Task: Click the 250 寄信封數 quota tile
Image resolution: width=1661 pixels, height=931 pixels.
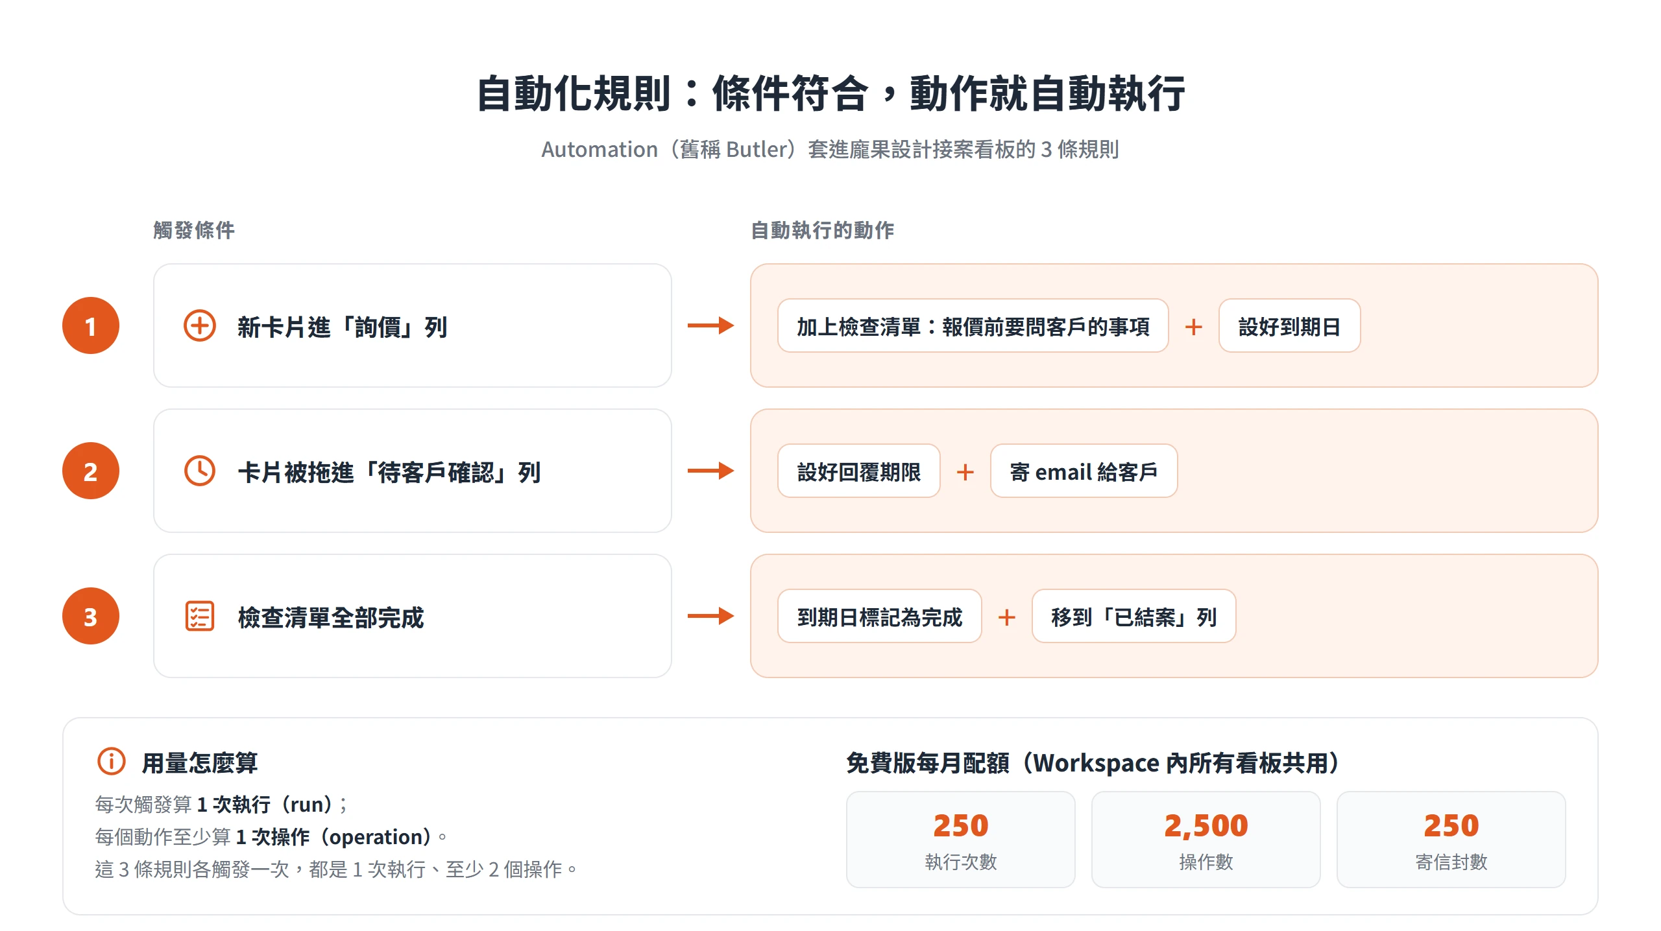Action: coord(1451,840)
